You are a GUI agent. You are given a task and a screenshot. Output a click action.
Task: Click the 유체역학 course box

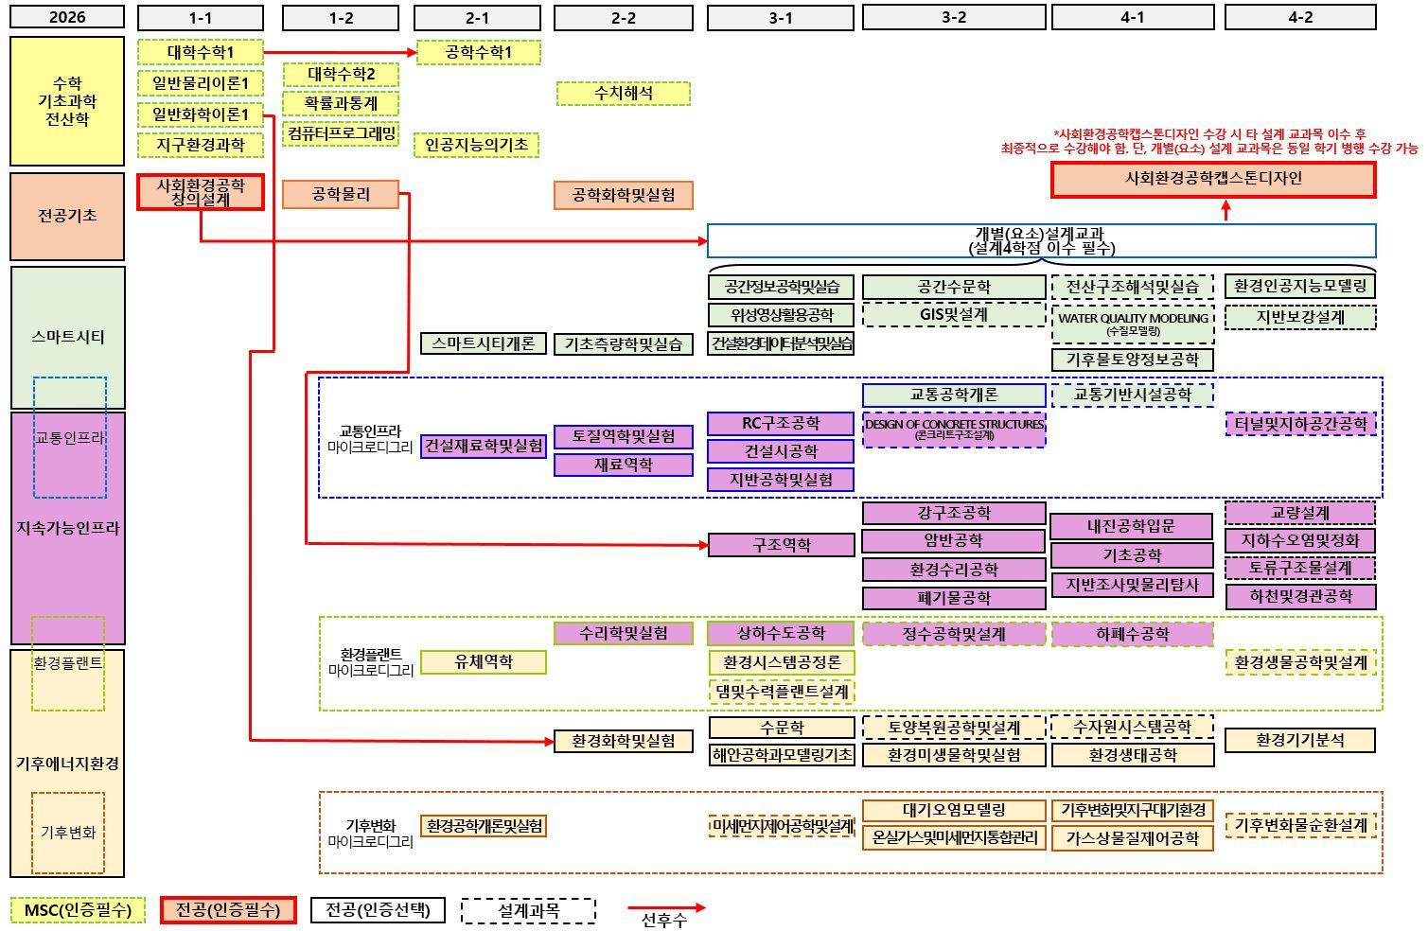(484, 662)
